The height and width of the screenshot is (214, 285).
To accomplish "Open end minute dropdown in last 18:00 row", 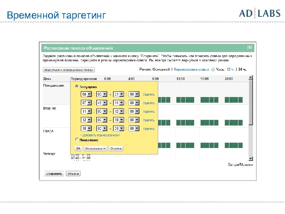I will [134, 128].
